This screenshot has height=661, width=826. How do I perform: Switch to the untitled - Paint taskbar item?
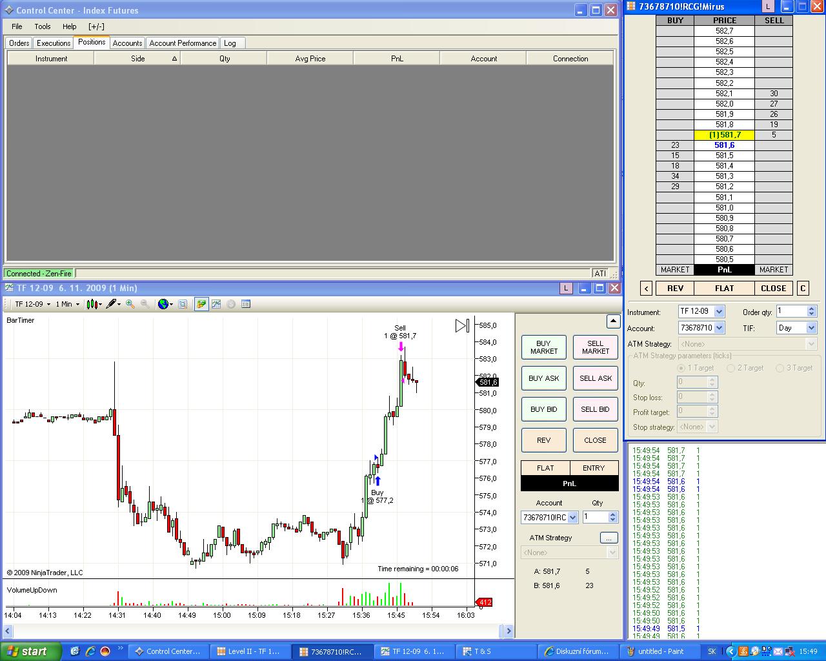click(x=660, y=651)
